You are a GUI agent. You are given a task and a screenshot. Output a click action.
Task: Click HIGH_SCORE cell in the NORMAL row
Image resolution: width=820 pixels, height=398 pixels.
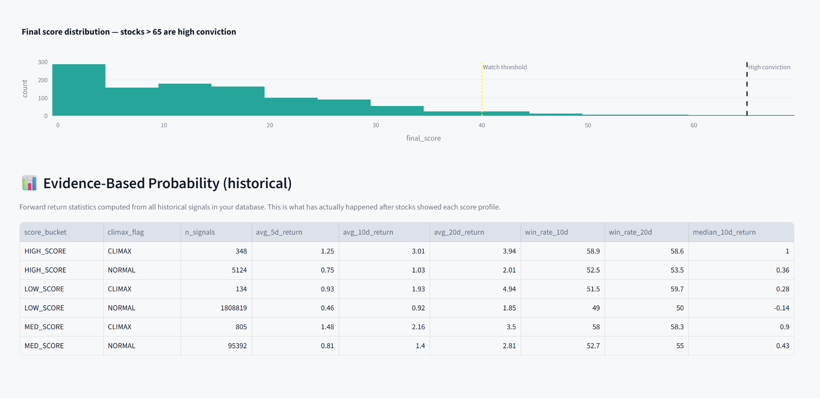tap(61, 270)
